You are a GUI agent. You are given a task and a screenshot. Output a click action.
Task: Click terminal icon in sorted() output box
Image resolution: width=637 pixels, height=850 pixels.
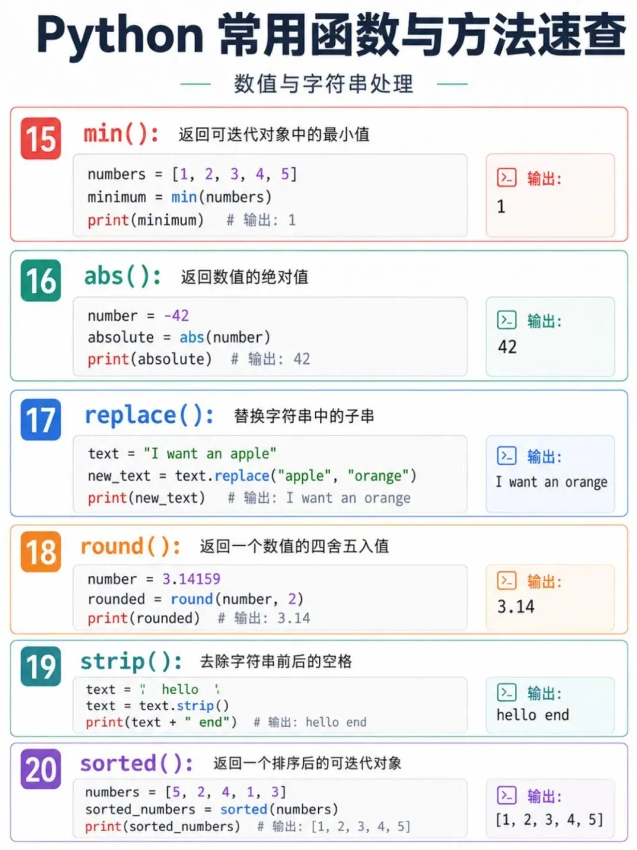pyautogui.click(x=507, y=796)
